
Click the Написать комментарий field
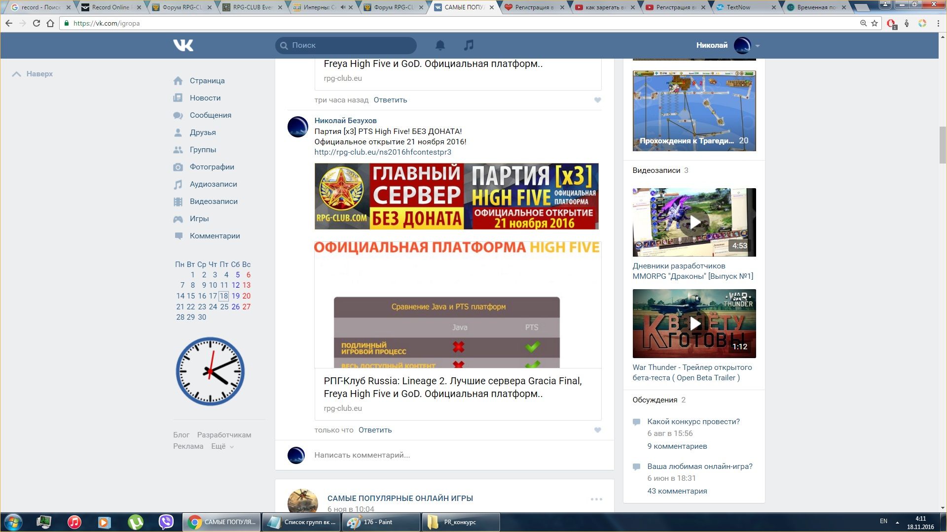pyautogui.click(x=444, y=455)
